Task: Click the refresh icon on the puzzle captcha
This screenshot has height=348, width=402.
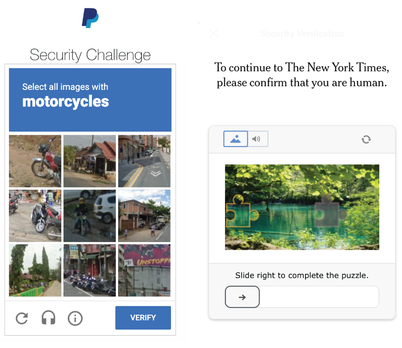Action: [x=366, y=140]
